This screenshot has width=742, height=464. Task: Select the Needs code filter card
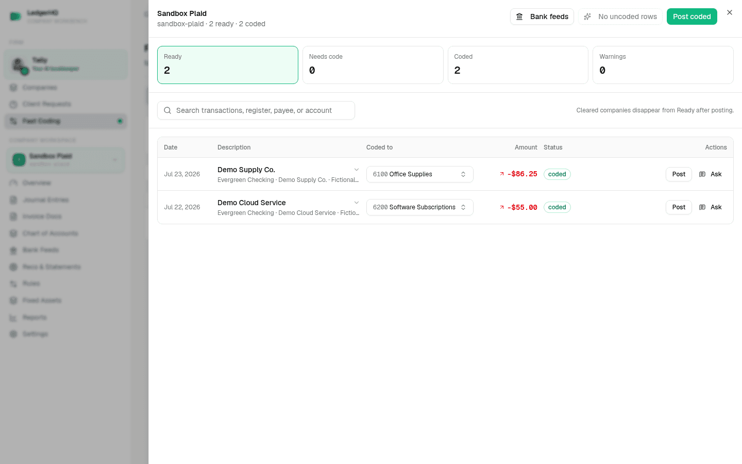tap(373, 65)
